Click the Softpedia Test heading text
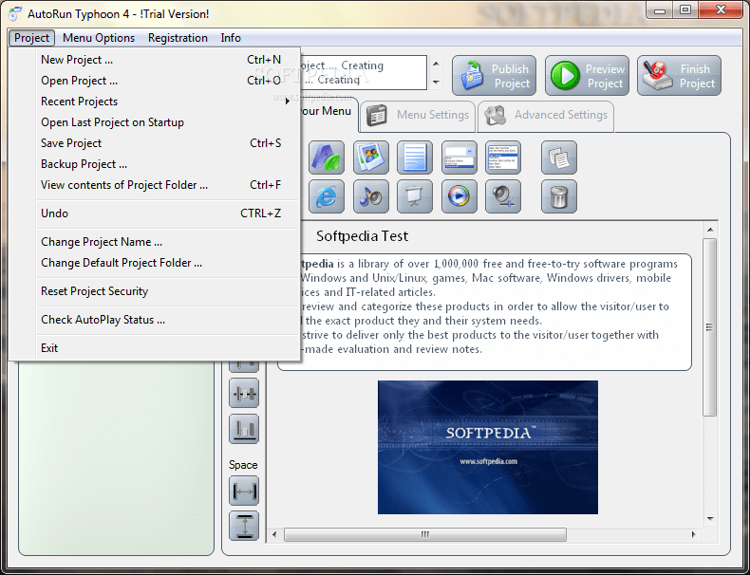Screen dimensions: 750x575 (362, 236)
